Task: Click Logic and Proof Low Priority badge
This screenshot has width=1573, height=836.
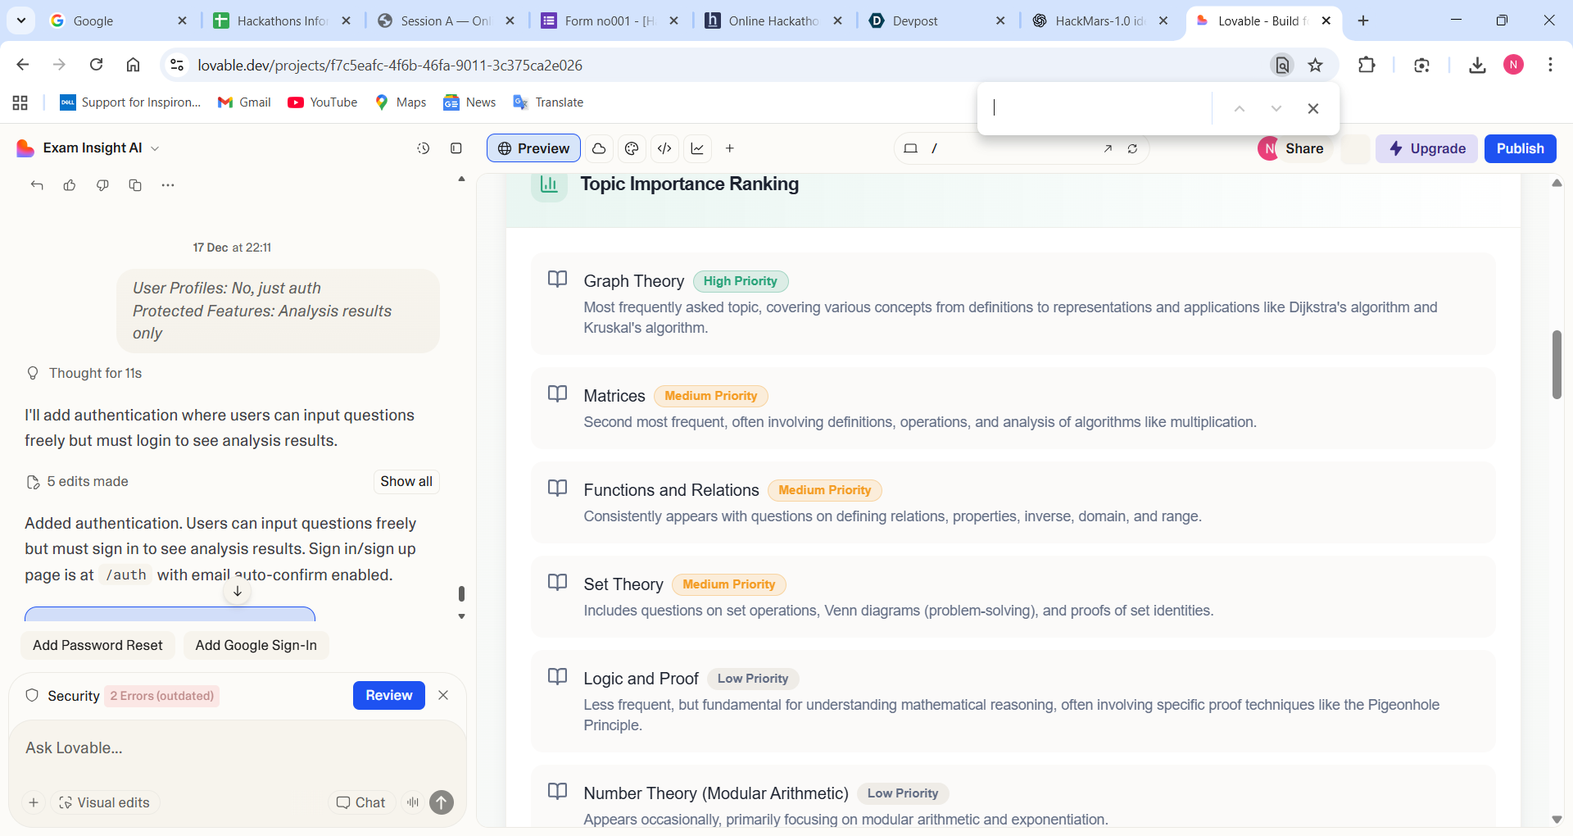Action: tap(753, 679)
